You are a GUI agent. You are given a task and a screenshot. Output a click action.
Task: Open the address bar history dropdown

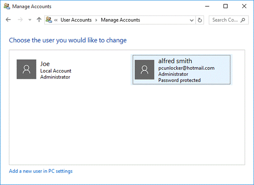(192, 20)
